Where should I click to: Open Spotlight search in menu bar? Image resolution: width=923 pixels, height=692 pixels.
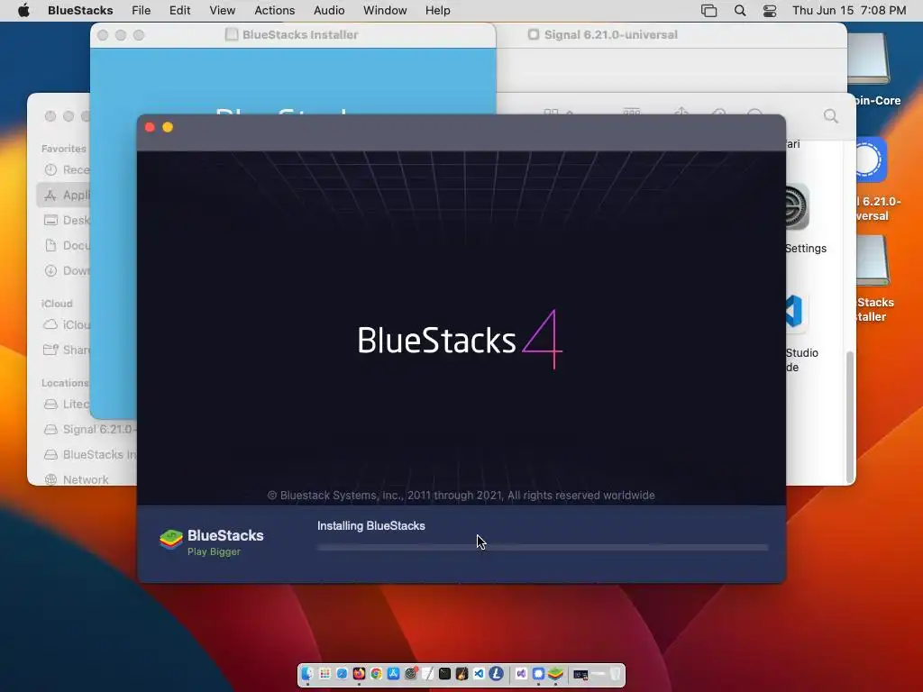click(740, 11)
